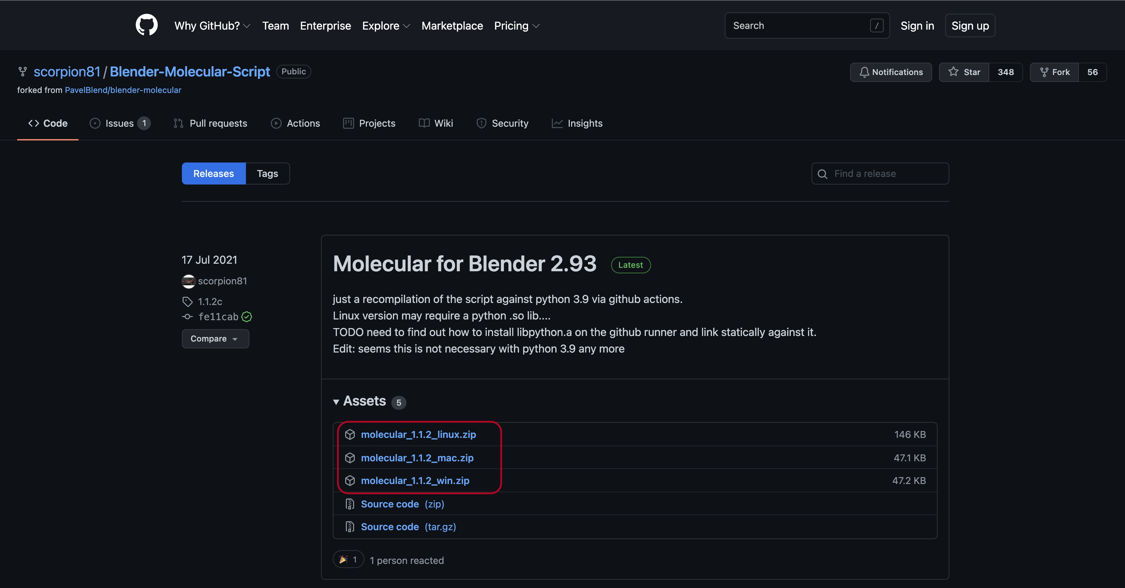This screenshot has width=1125, height=588.
Task: Click the GitHub Octocat logo
Action: 146,25
